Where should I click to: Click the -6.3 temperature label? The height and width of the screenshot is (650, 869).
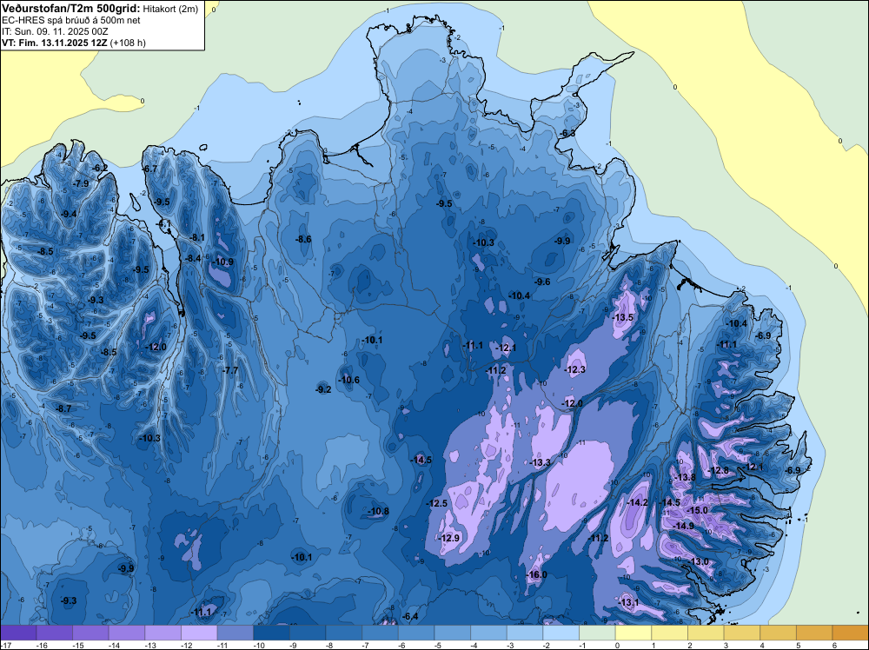pos(567,133)
